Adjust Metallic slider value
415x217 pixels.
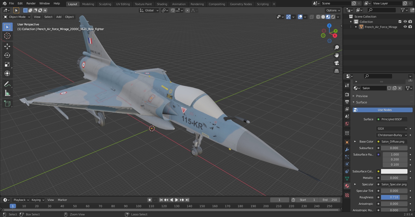point(394,178)
